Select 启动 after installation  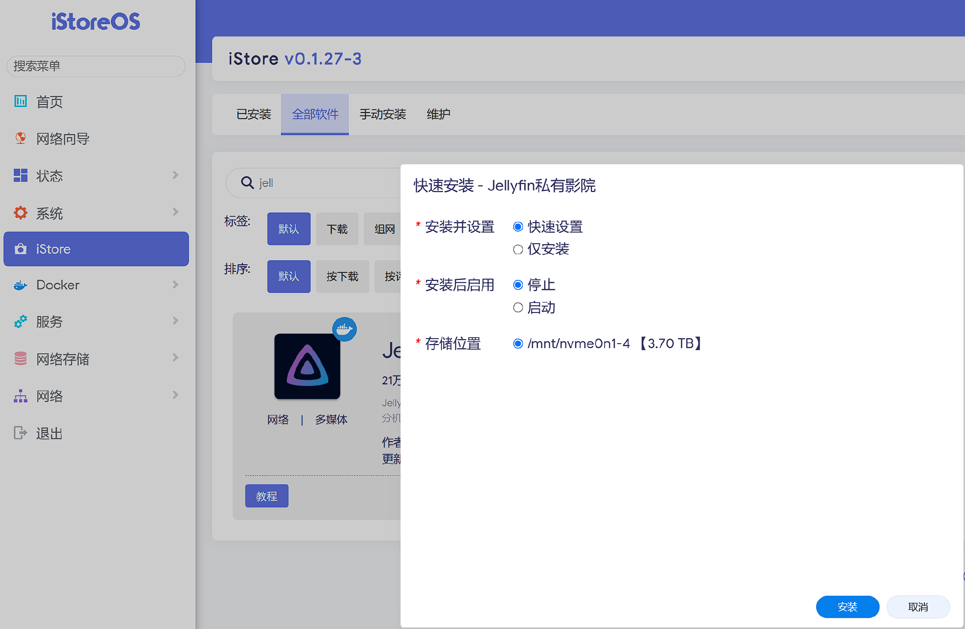click(518, 307)
